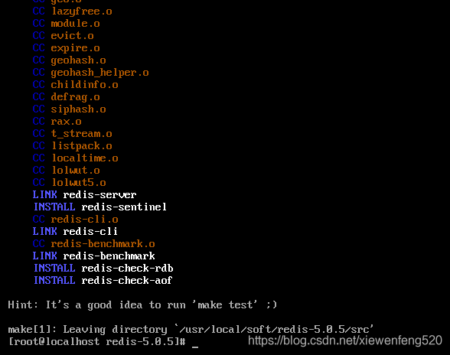The height and width of the screenshot is (355, 450).
Task: Click the t_stream.o output line
Action: (x=72, y=133)
